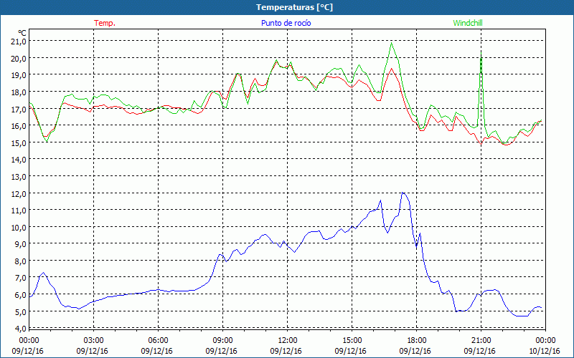Viewport: 574px width, 358px height.
Task: Click the green windchill peak near 17:00
Action: coord(392,44)
